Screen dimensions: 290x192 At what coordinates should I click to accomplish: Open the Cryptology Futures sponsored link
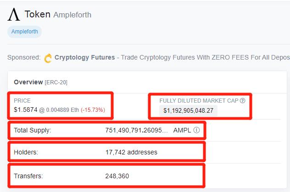coord(85,57)
